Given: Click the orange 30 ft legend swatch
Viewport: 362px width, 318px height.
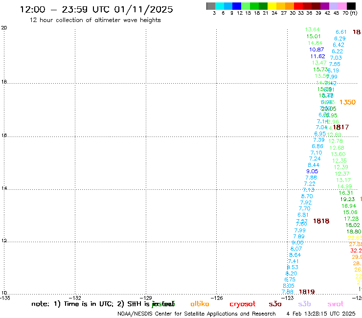Looking at the screenshot, I should click(290, 6).
